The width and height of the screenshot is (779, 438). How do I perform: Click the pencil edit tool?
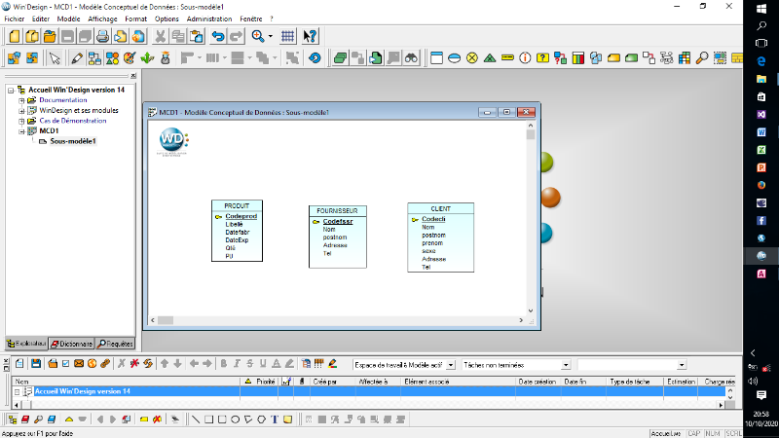pyautogui.click(x=77, y=57)
